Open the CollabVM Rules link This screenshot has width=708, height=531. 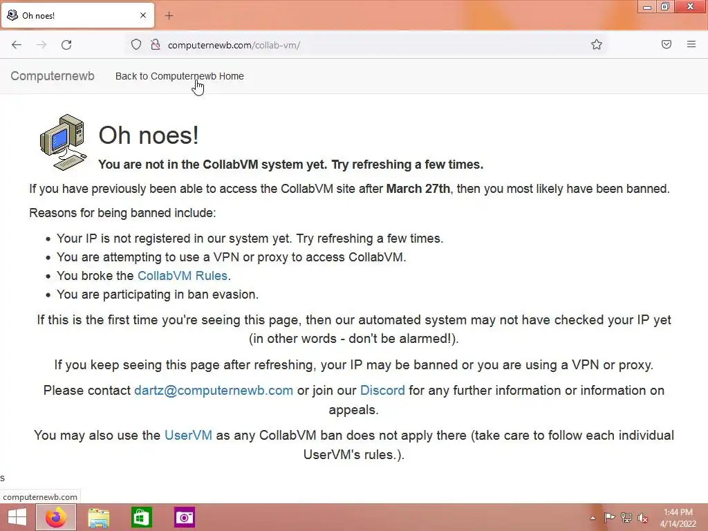(183, 275)
